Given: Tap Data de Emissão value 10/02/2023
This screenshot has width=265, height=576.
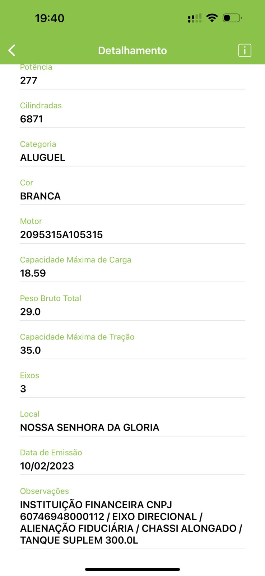Looking at the screenshot, I should click(x=47, y=465).
